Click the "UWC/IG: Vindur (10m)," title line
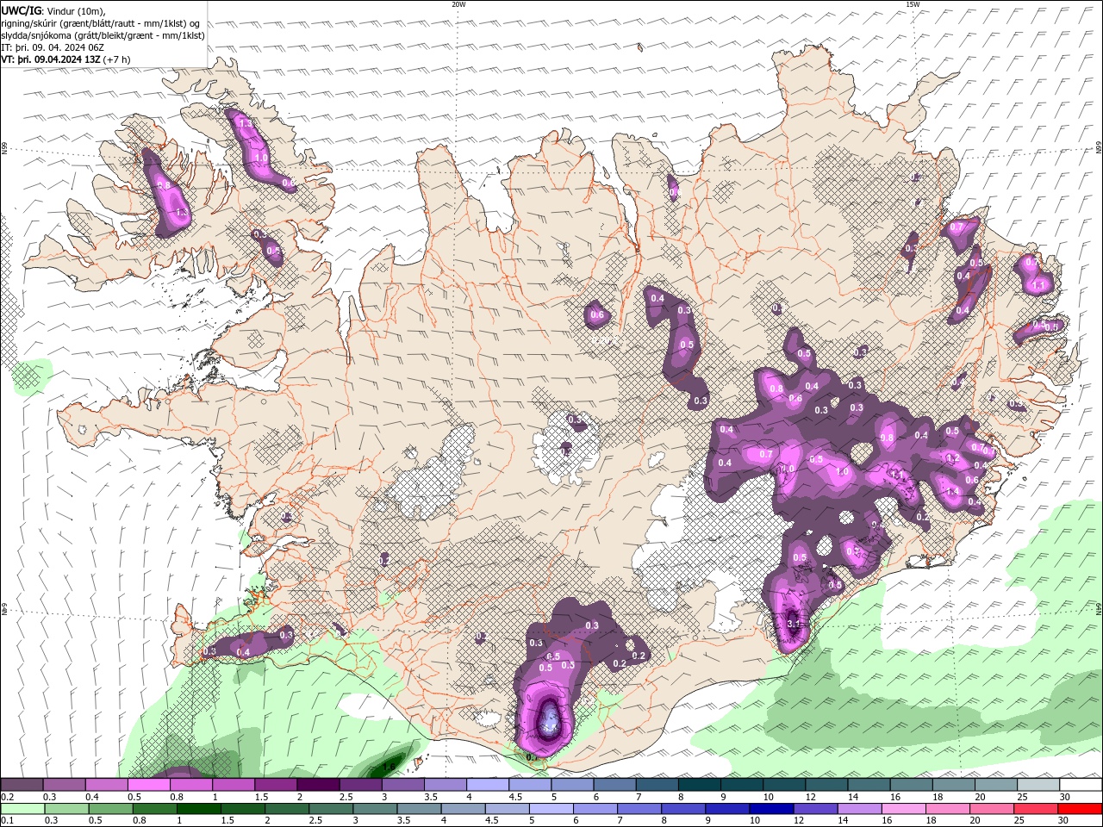 point(54,11)
